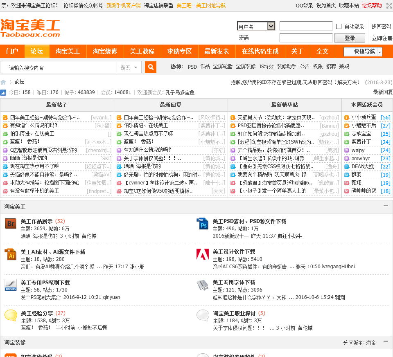
Task: Open the 全文 nav tab
Action: 322,52
